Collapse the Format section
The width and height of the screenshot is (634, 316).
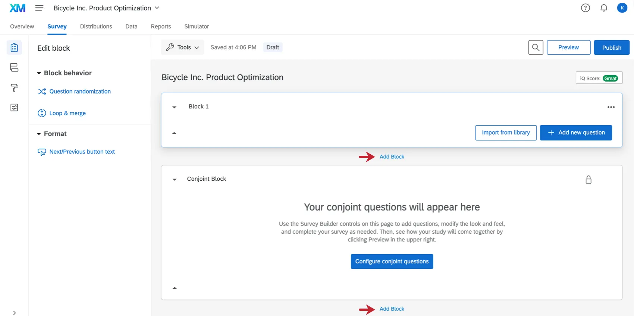[x=39, y=134]
